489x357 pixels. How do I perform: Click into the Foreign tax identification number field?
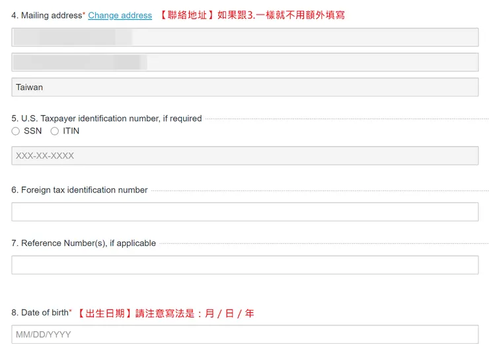pos(244,212)
